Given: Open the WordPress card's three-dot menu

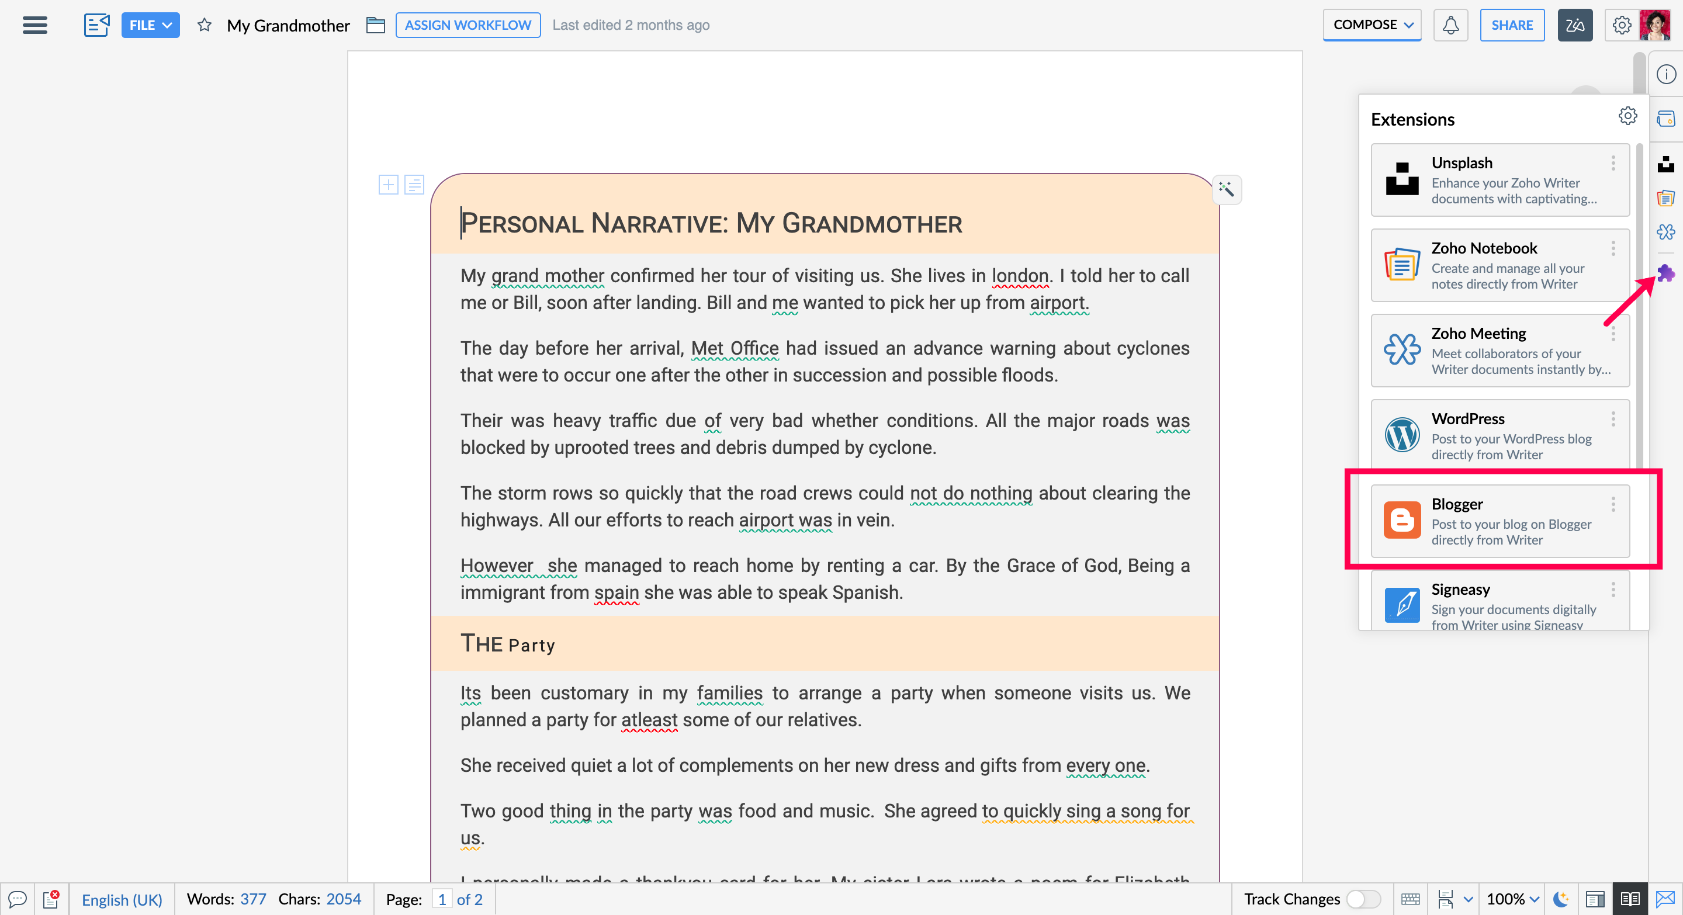Looking at the screenshot, I should 1613,418.
